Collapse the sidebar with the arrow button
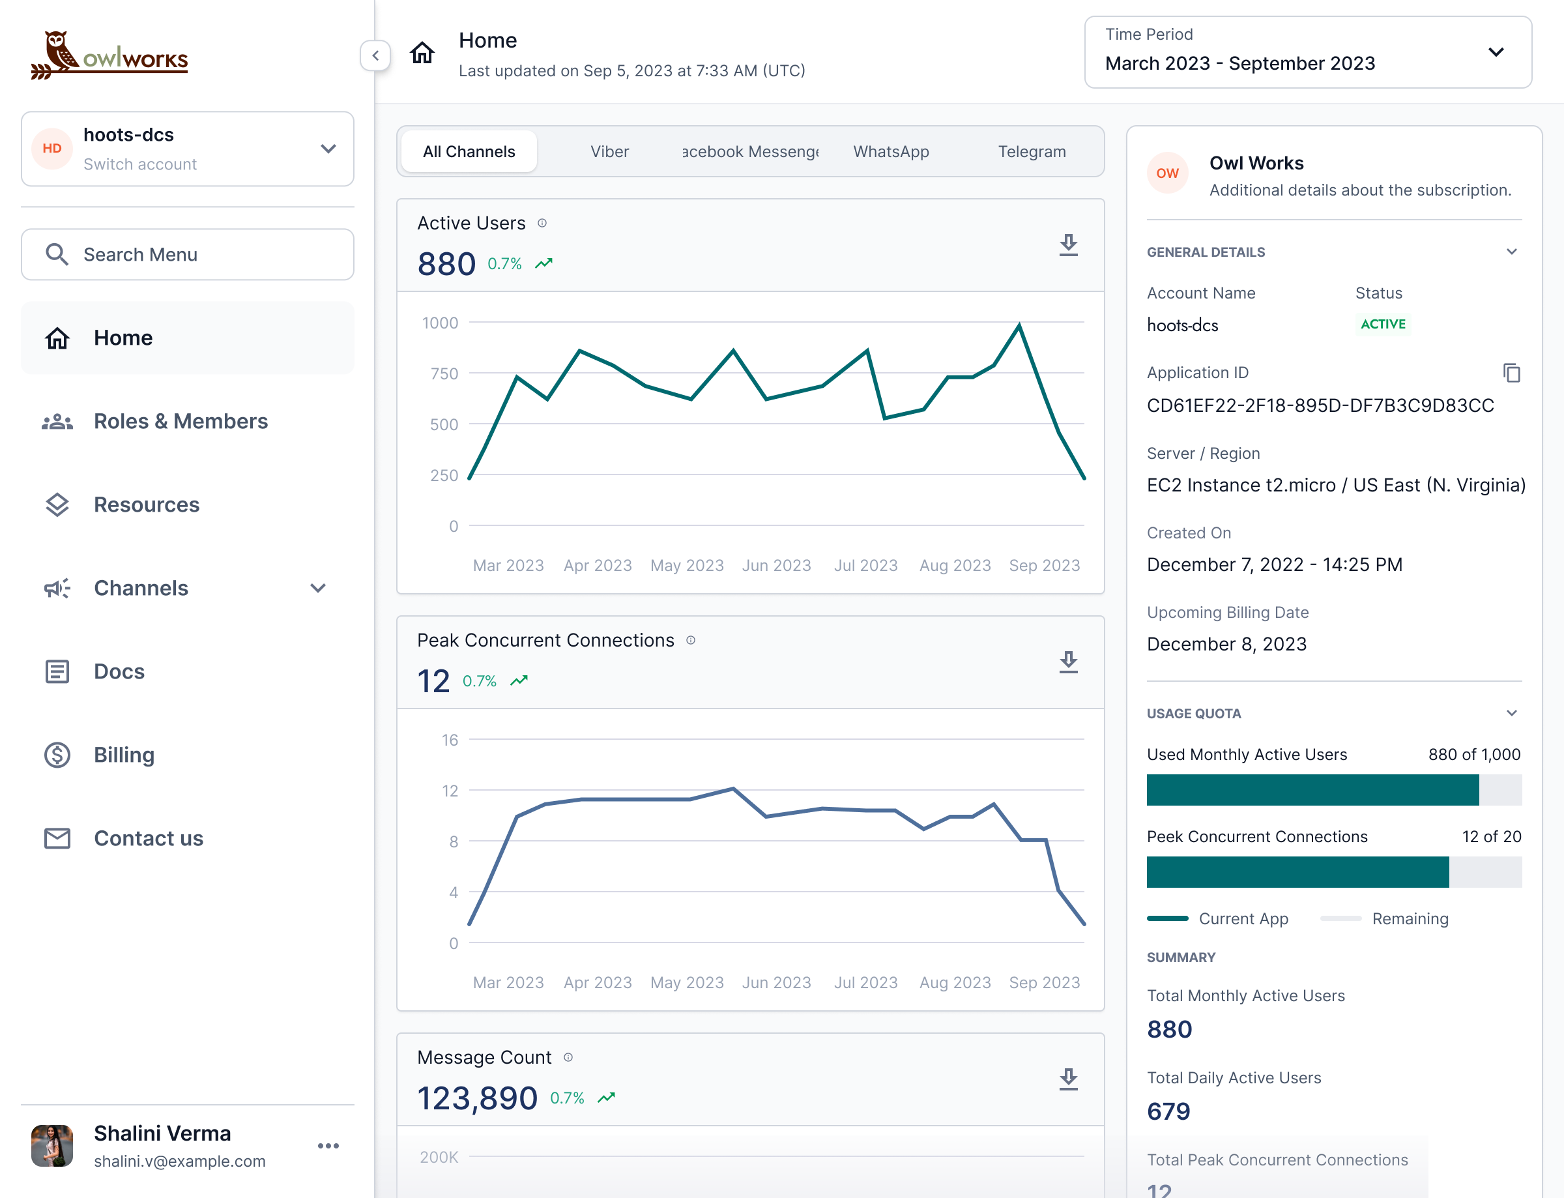Screen dimensions: 1564x1198 pos(375,55)
